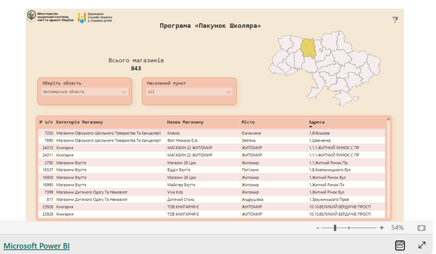Zoom in with the plus button
The image size is (436, 254).
[x=381, y=228]
